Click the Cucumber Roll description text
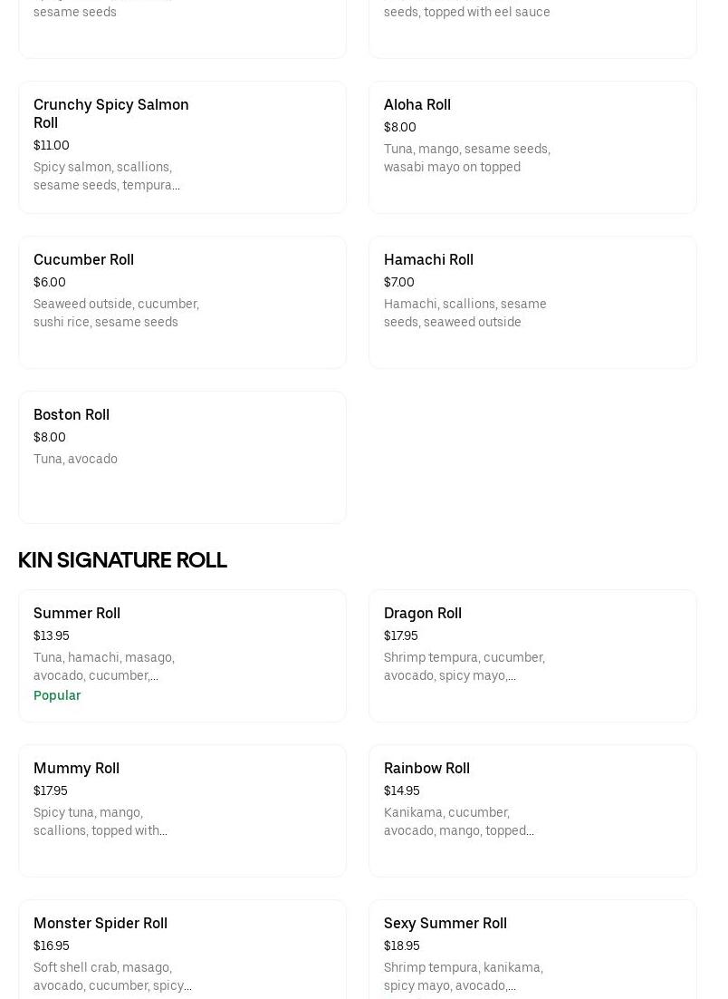Screen dimensions: 728x999 [116, 313]
